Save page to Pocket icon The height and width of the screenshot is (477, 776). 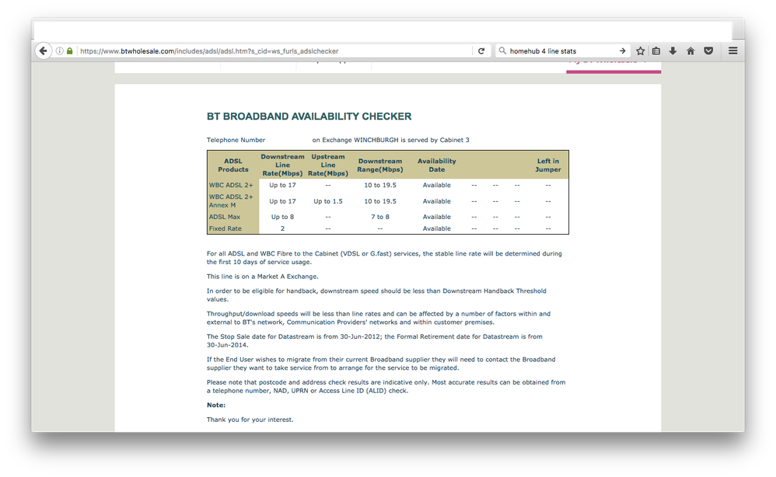tap(708, 51)
